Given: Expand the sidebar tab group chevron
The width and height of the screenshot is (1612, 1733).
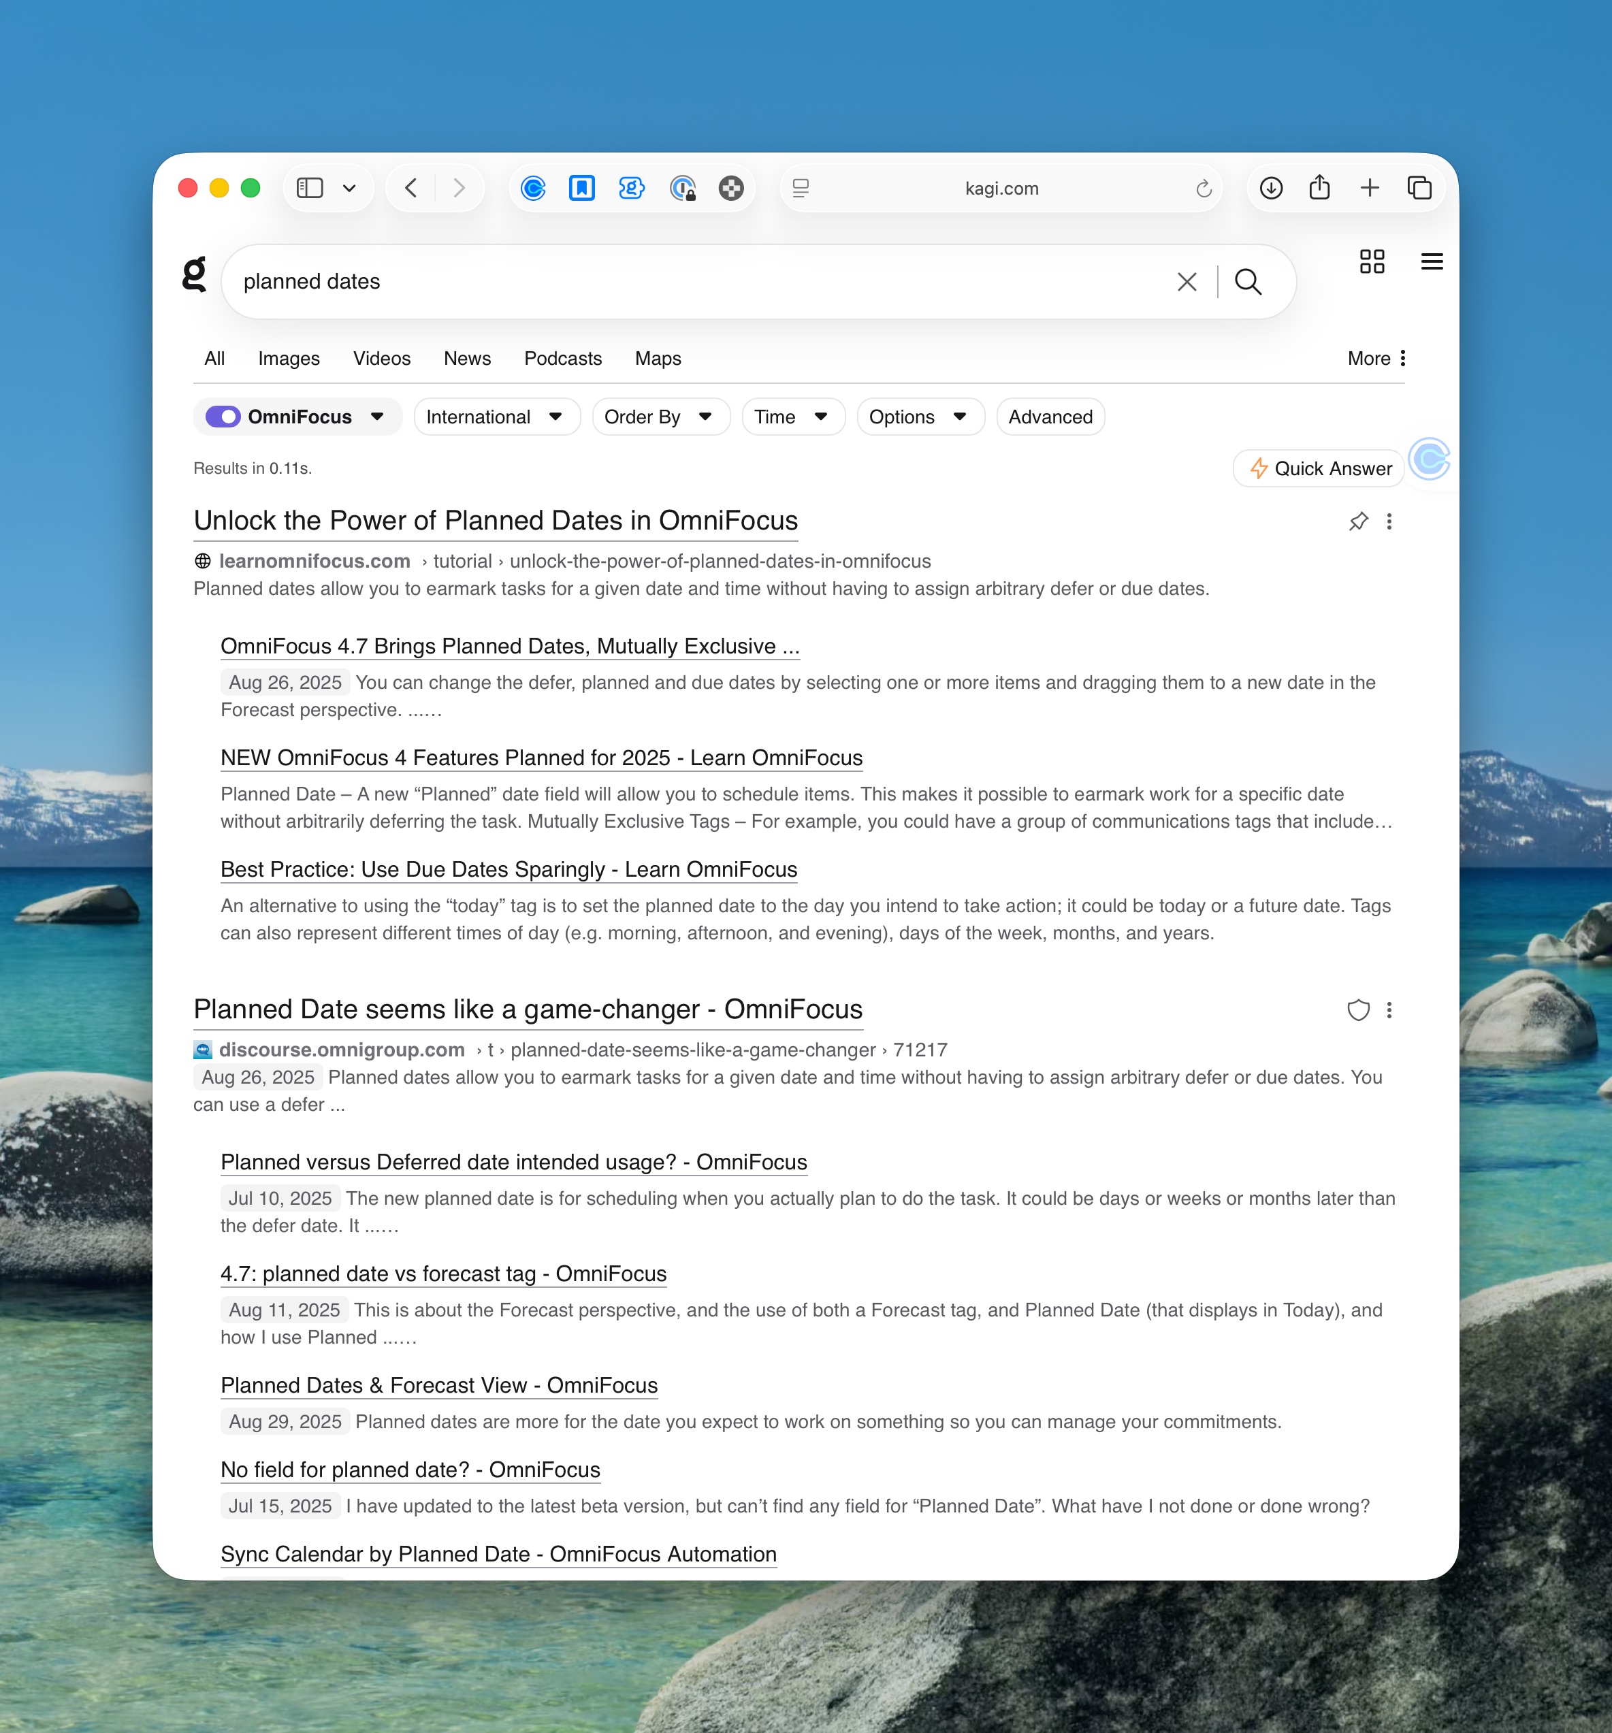Looking at the screenshot, I should [x=350, y=187].
